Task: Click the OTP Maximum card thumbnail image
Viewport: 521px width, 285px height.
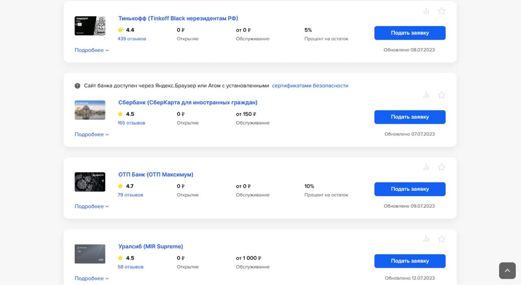Action: (90, 182)
